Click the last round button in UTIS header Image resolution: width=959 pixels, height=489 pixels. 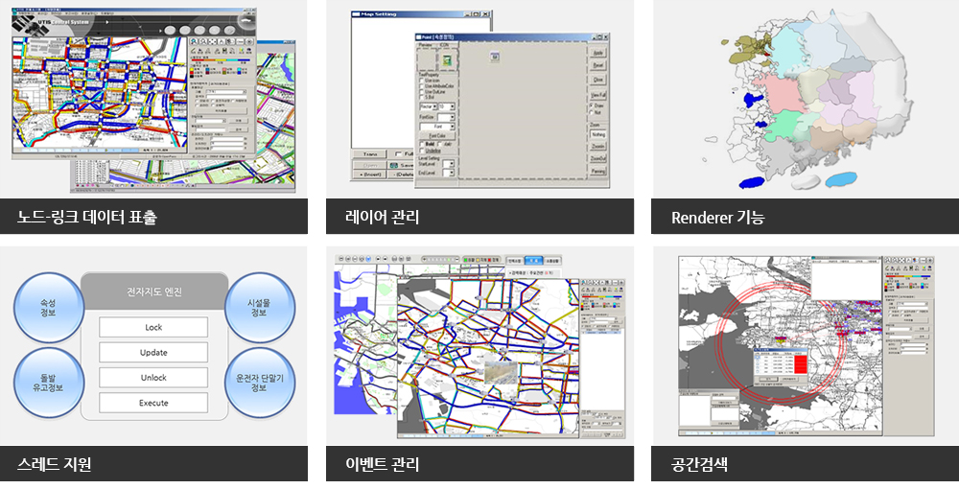tap(230, 31)
